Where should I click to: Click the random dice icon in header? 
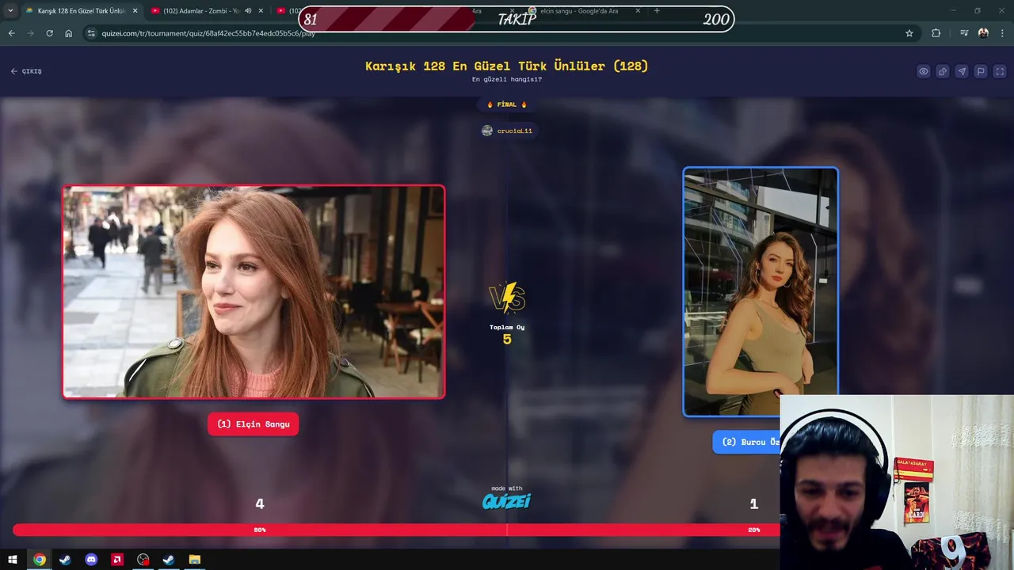943,71
